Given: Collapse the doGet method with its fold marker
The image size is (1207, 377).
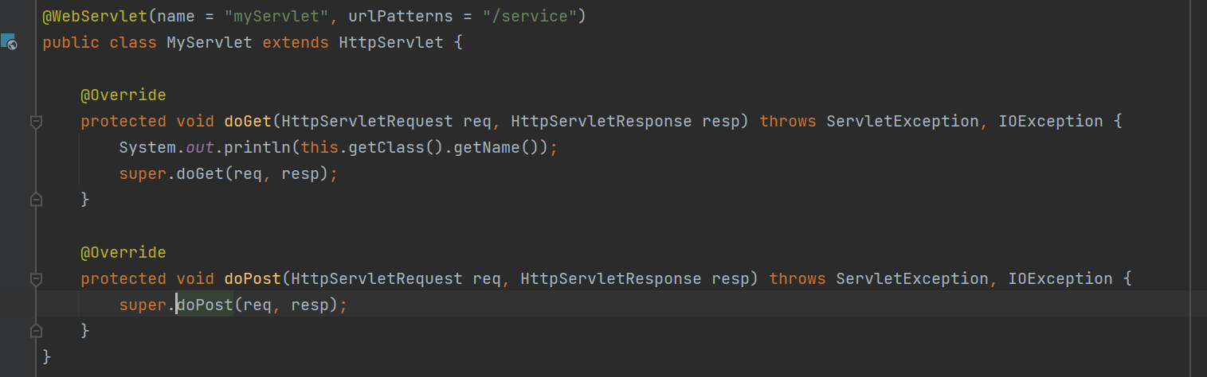Looking at the screenshot, I should pos(35,122).
